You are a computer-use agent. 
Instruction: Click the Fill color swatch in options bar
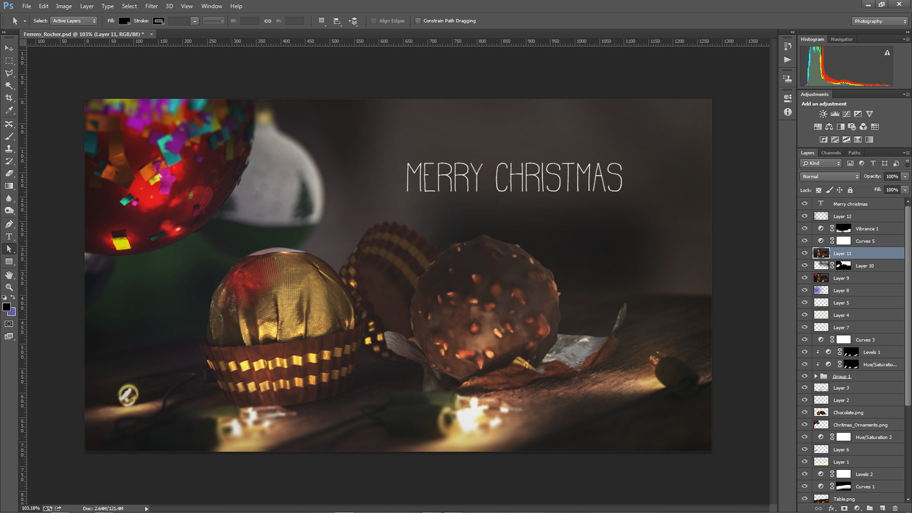coord(124,21)
